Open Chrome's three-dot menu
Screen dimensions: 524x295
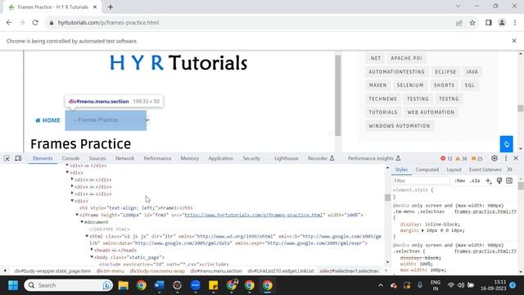[x=515, y=23]
